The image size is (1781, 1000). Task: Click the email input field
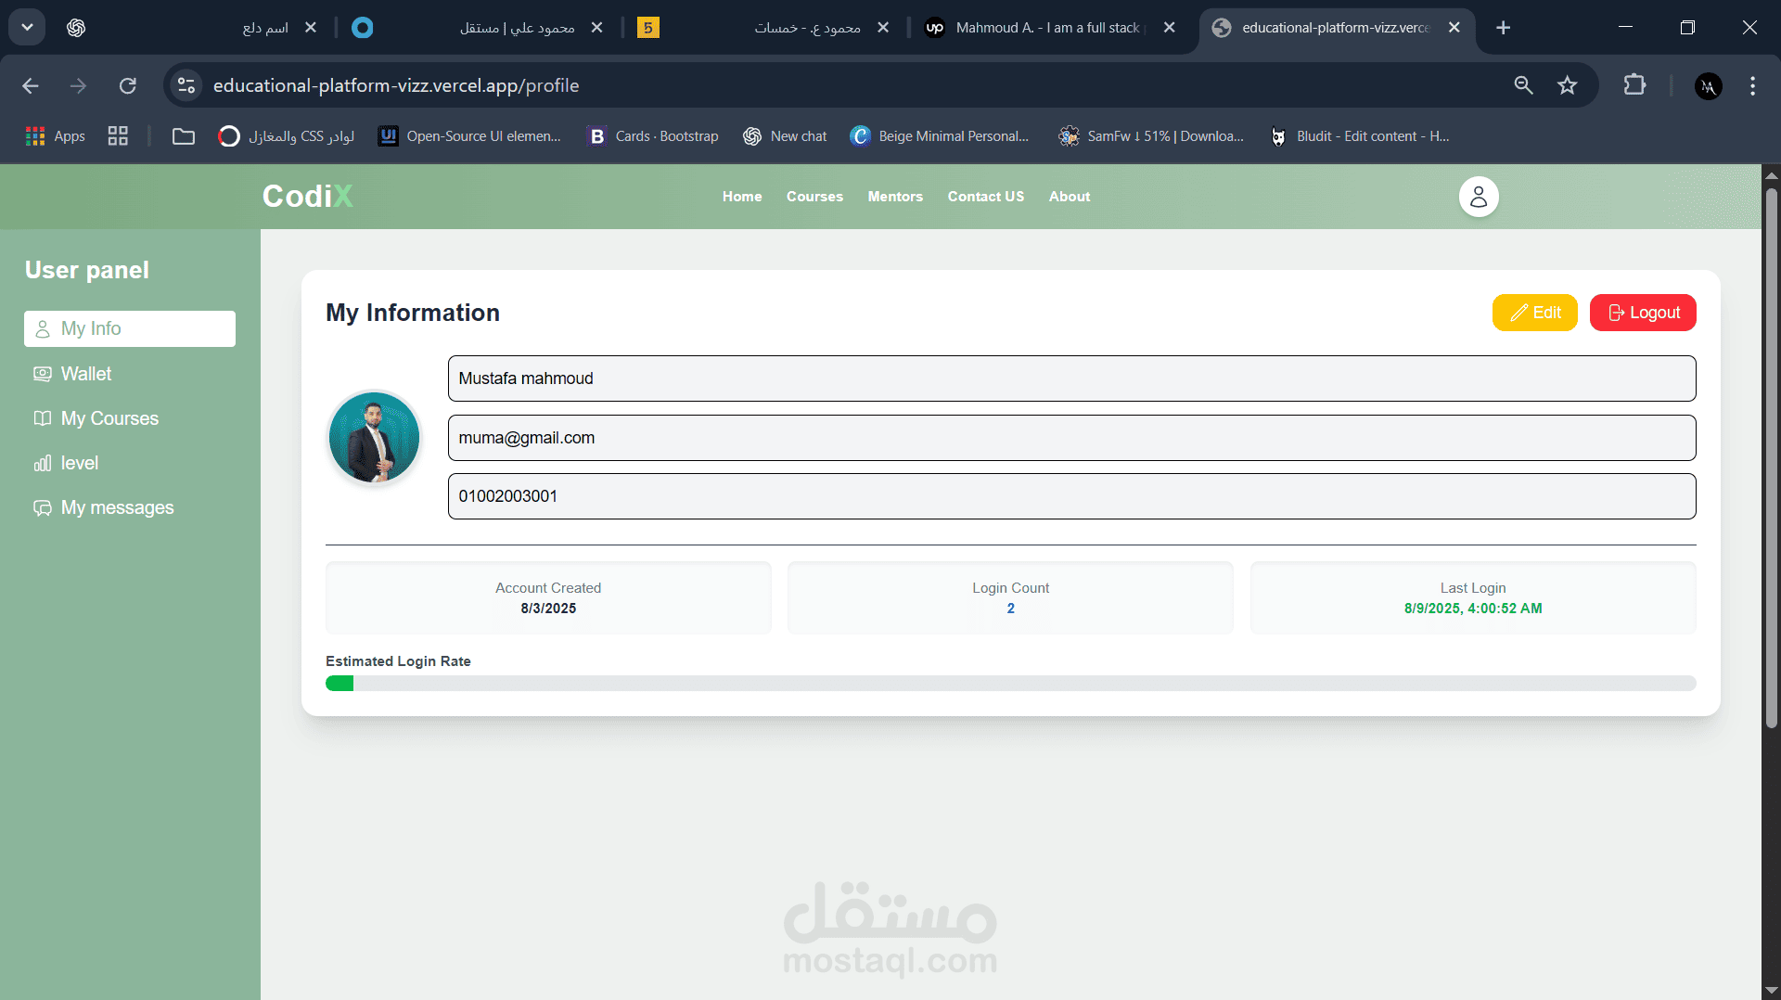pyautogui.click(x=1071, y=438)
